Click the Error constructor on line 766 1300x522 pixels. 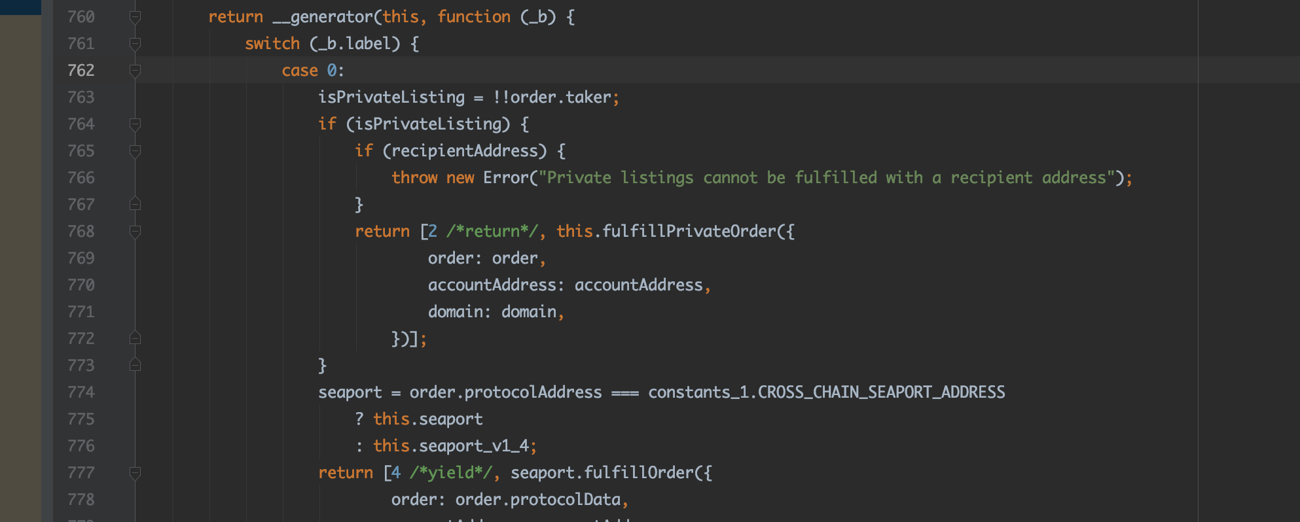pyautogui.click(x=506, y=178)
